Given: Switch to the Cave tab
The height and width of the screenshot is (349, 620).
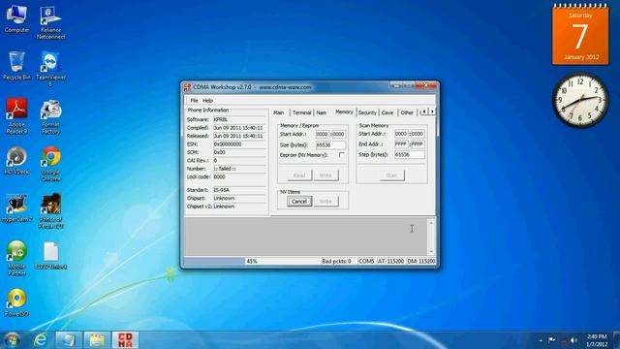Looking at the screenshot, I should click(x=387, y=112).
